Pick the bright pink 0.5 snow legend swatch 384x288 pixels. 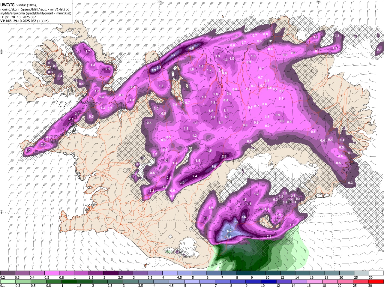tap(52, 273)
